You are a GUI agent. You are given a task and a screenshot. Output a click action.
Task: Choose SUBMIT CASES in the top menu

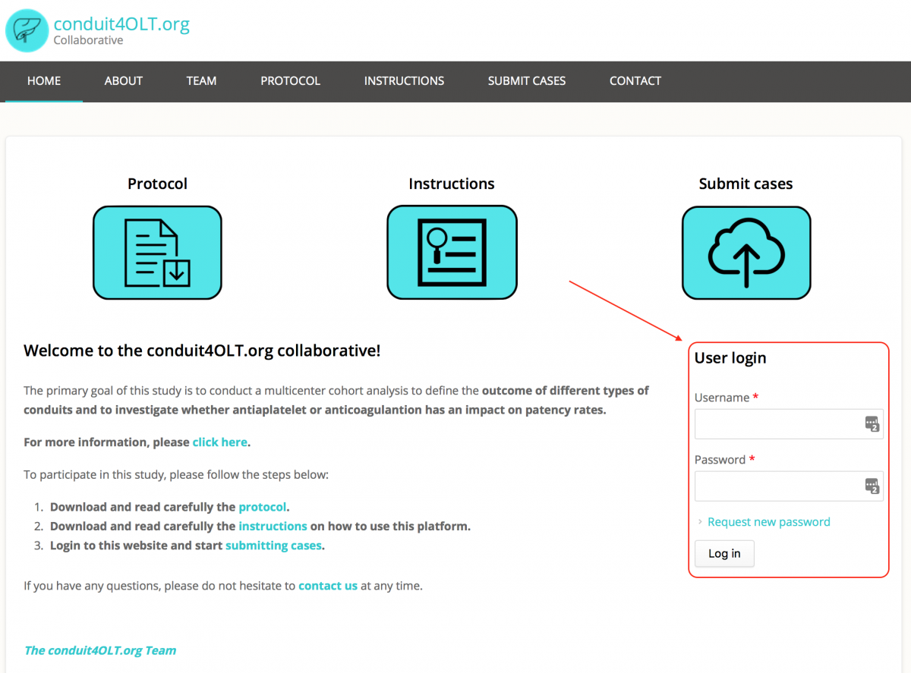(x=527, y=81)
